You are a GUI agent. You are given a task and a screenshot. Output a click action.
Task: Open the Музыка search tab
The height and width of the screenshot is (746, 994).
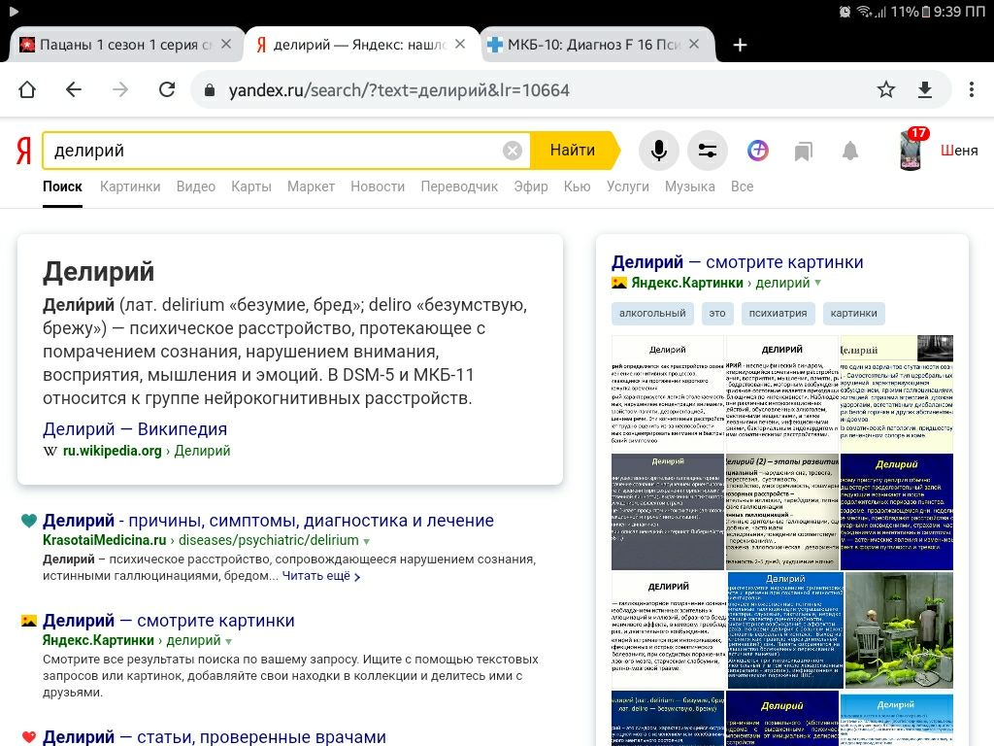click(690, 186)
